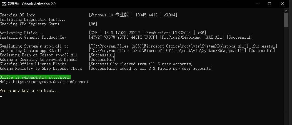292x125 pixels.
Task: Click the blinking text cursor
Action: 1,96
